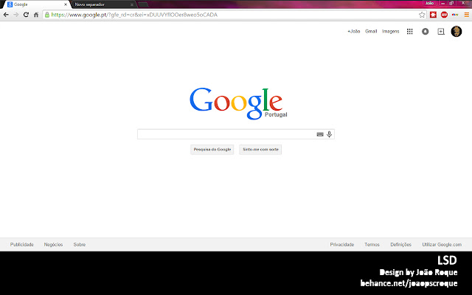Open the Negócios footer link
This screenshot has width=472, height=295.
[x=53, y=244]
